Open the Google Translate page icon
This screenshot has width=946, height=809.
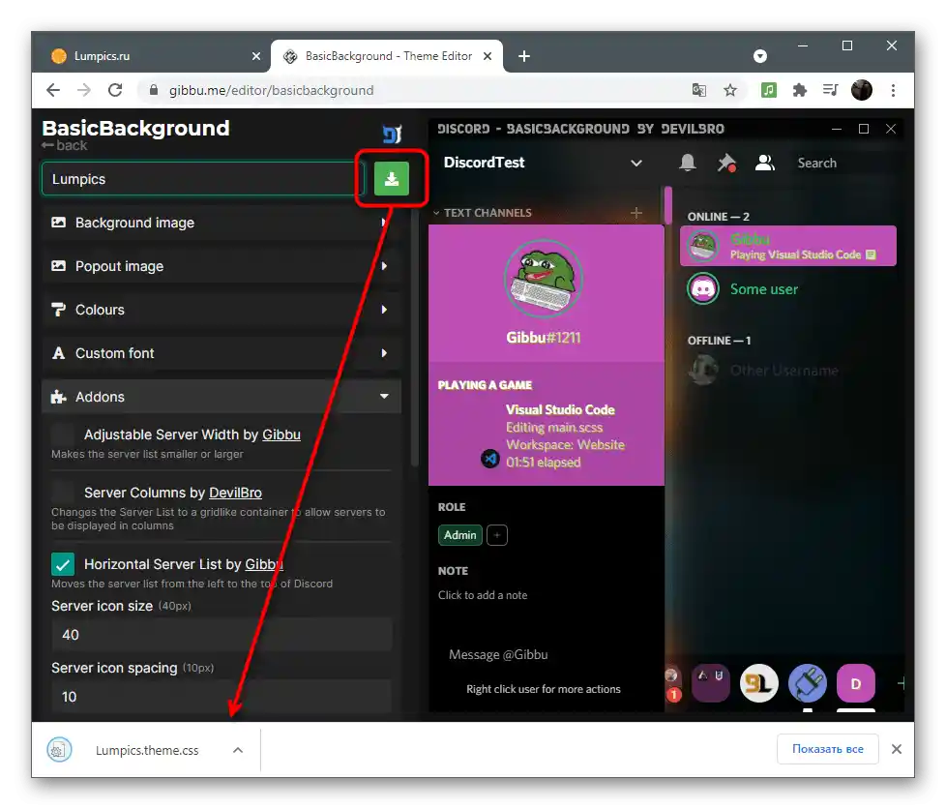(x=698, y=90)
